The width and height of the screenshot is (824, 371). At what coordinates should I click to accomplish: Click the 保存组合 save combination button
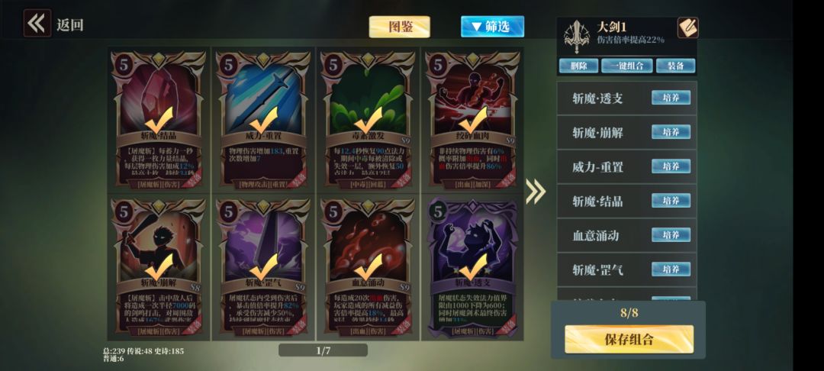point(629,340)
